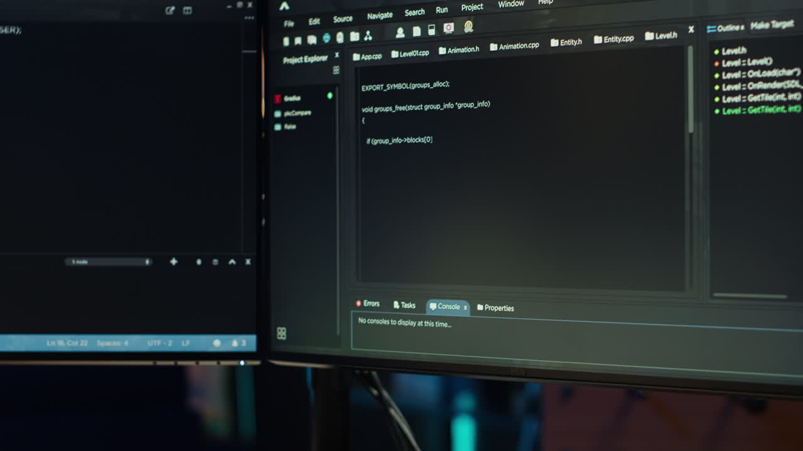Open the search person icon on the toolbar
The height and width of the screenshot is (451, 803).
(x=467, y=28)
